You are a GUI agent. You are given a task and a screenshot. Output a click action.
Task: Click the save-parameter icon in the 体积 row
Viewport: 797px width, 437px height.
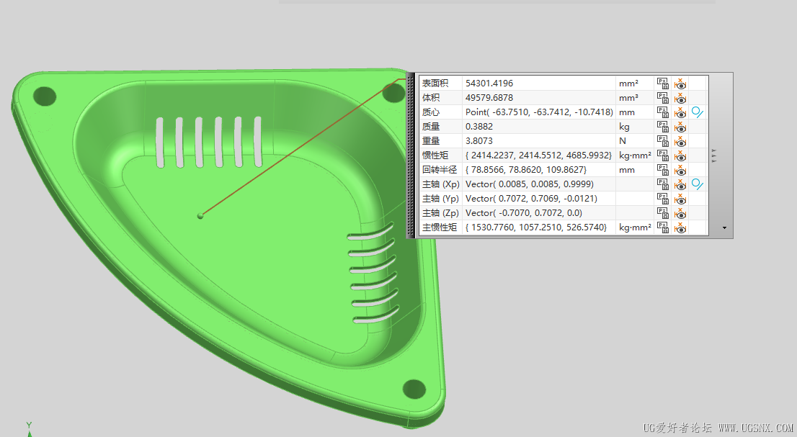point(663,98)
